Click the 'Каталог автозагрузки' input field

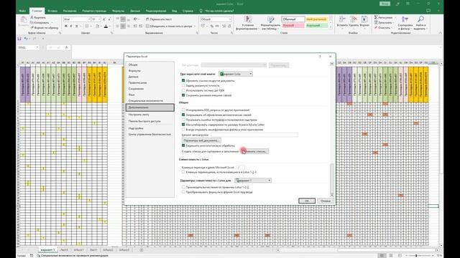coord(254,135)
